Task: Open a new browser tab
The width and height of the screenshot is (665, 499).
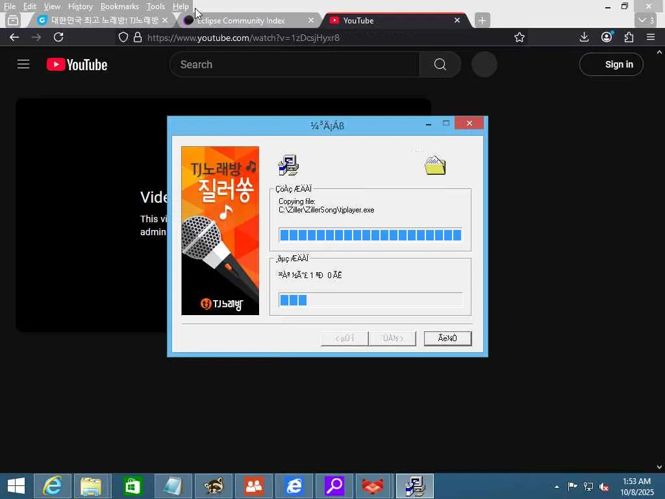Action: 482,20
